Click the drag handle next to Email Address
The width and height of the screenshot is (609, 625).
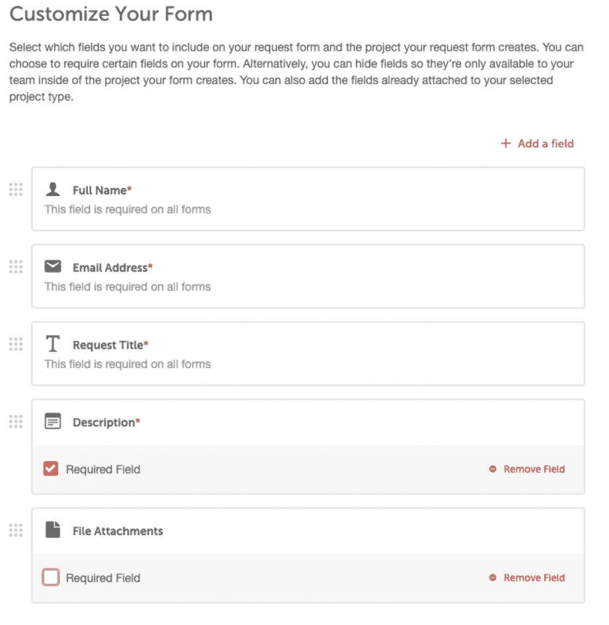click(x=16, y=267)
